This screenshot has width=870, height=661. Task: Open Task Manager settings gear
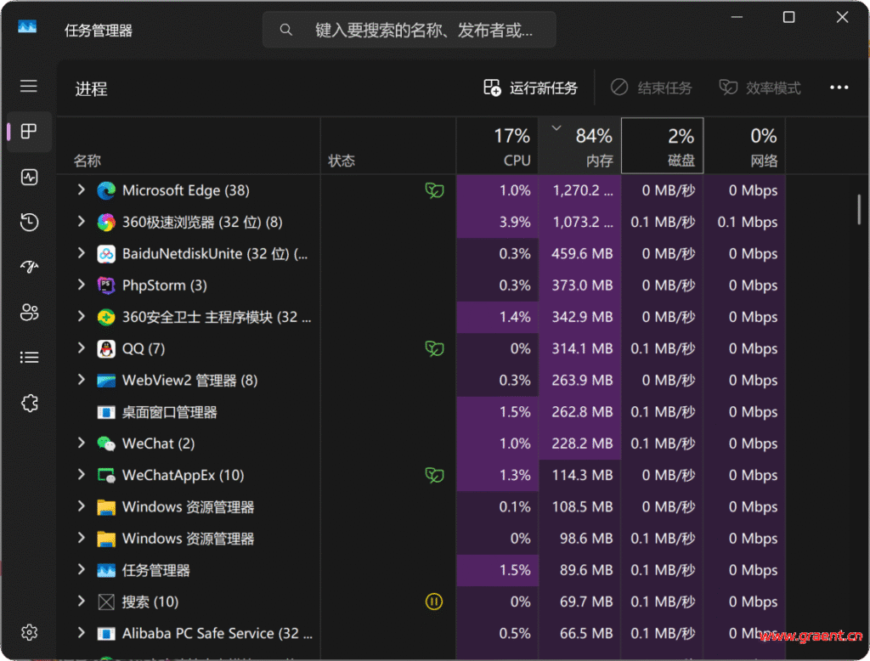(29, 632)
